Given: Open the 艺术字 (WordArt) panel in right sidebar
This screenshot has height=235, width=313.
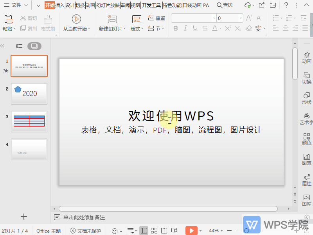Looking at the screenshot, I should click(307, 118).
